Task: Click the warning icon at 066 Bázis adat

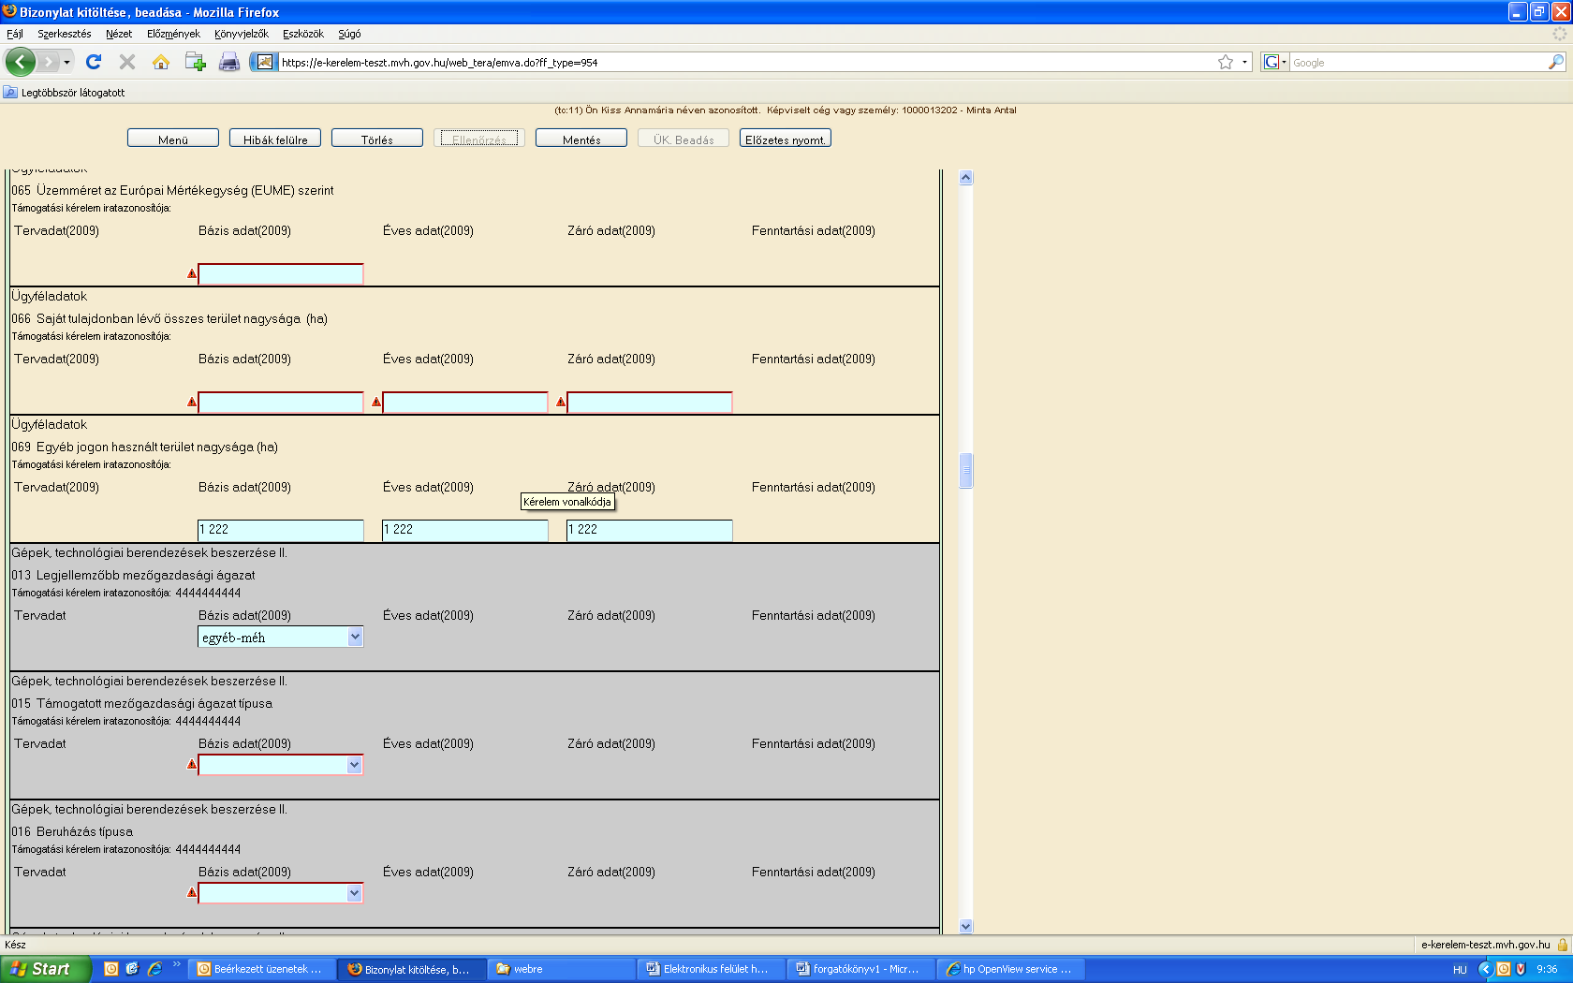Action: (x=192, y=403)
